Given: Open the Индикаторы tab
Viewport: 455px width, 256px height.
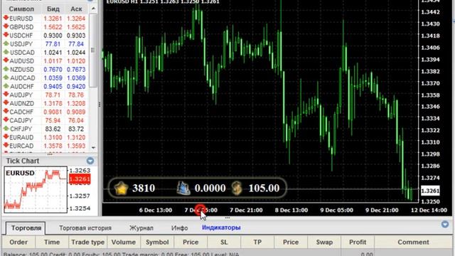Looking at the screenshot, I should click(x=221, y=228).
